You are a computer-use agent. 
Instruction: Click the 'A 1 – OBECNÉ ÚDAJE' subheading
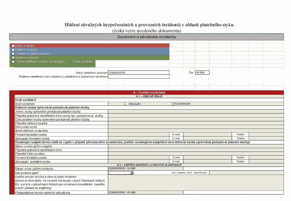click(149, 96)
